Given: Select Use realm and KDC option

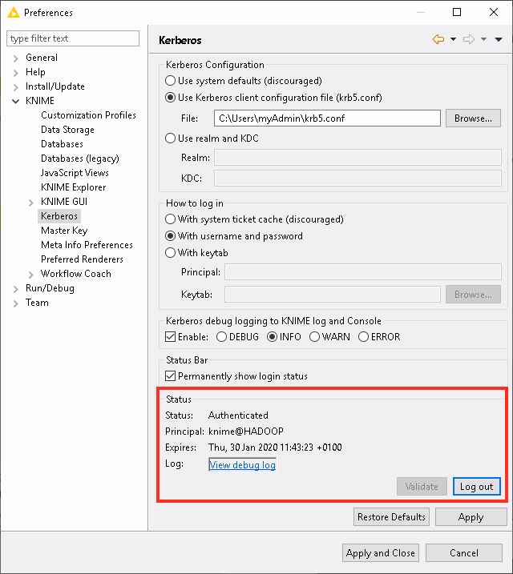Looking at the screenshot, I should pos(171,138).
